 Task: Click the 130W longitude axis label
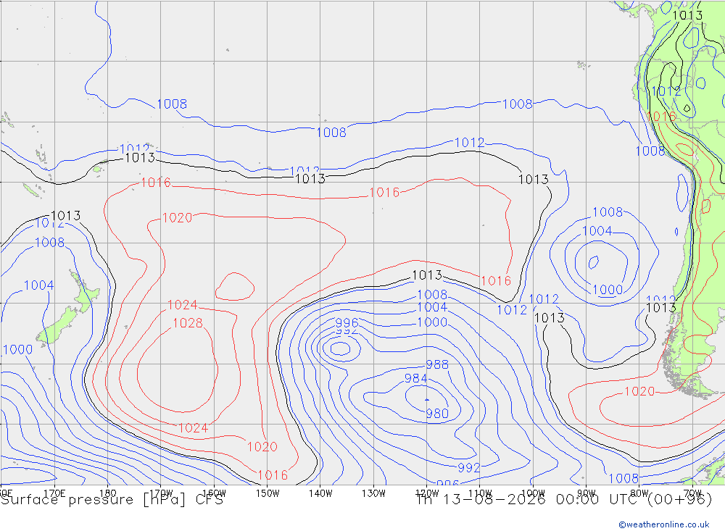[373, 493]
